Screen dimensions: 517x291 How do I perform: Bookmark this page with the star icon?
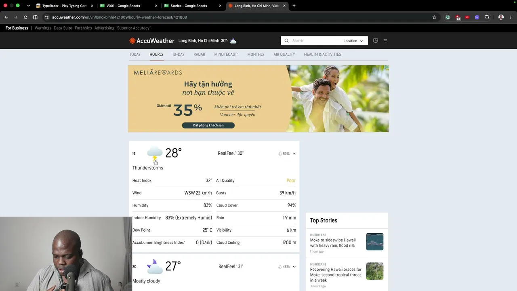click(434, 17)
